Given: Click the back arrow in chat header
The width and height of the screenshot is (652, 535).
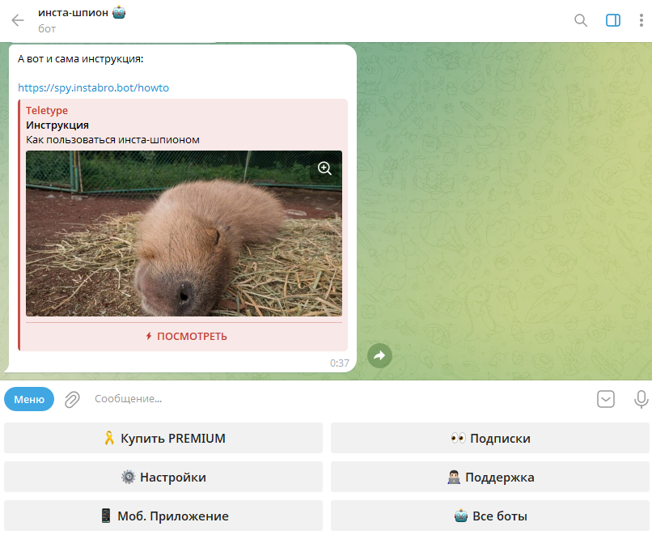Looking at the screenshot, I should point(18,20).
